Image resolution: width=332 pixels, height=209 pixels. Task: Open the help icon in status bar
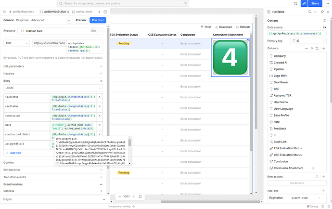pos(329,207)
